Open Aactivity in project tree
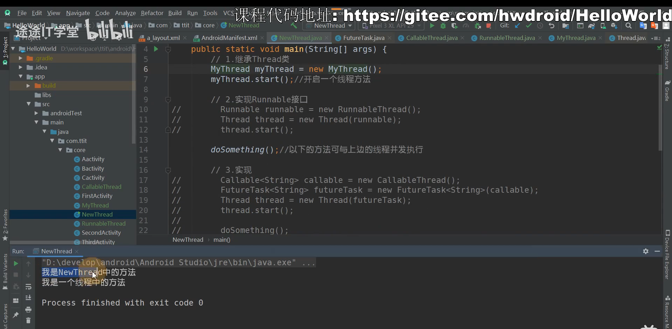This screenshot has width=672, height=329. point(93,159)
